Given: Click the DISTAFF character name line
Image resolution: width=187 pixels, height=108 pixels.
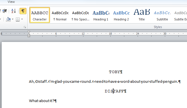Looking at the screenshot, I should tap(115, 91).
